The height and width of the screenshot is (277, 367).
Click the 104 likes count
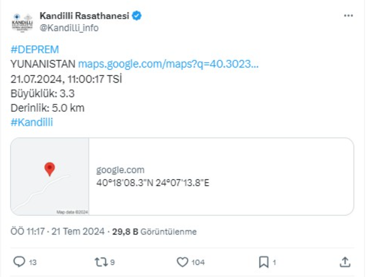point(197,262)
